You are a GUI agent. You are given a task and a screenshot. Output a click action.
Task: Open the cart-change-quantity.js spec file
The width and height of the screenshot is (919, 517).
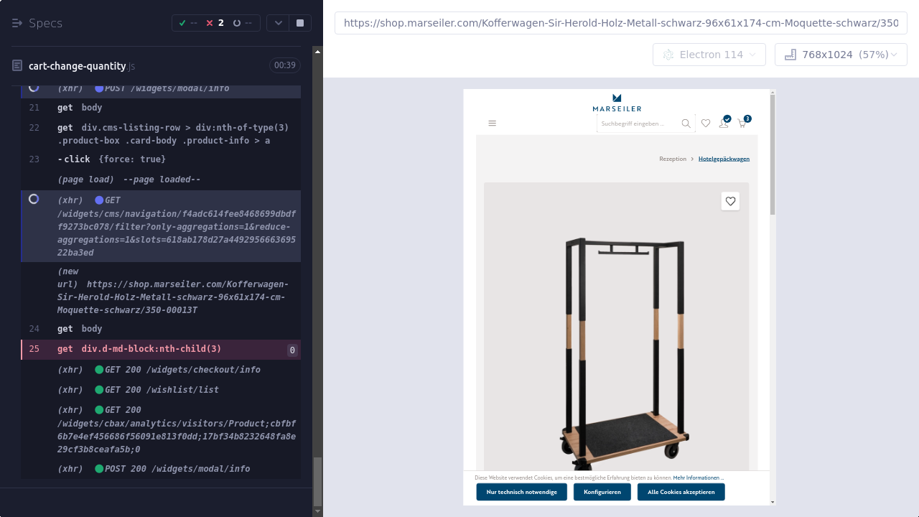click(x=78, y=66)
